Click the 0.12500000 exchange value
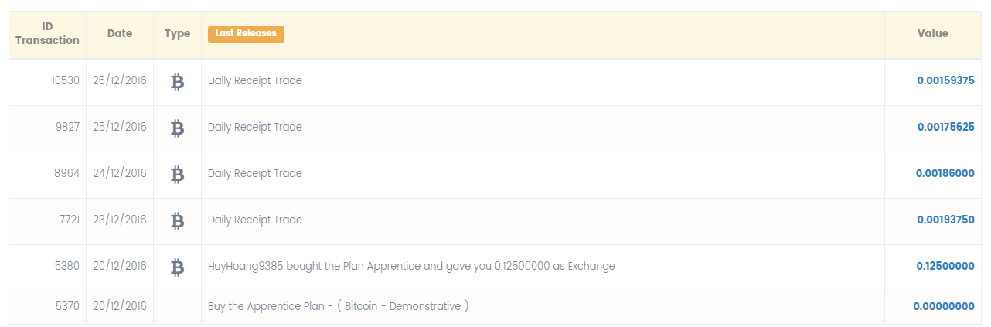The image size is (991, 327). 945,266
